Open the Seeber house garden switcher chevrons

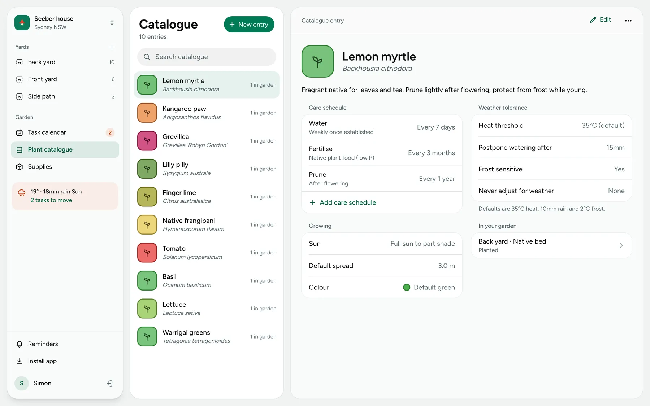point(112,22)
